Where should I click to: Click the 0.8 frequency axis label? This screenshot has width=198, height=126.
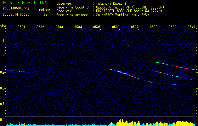point(3,88)
